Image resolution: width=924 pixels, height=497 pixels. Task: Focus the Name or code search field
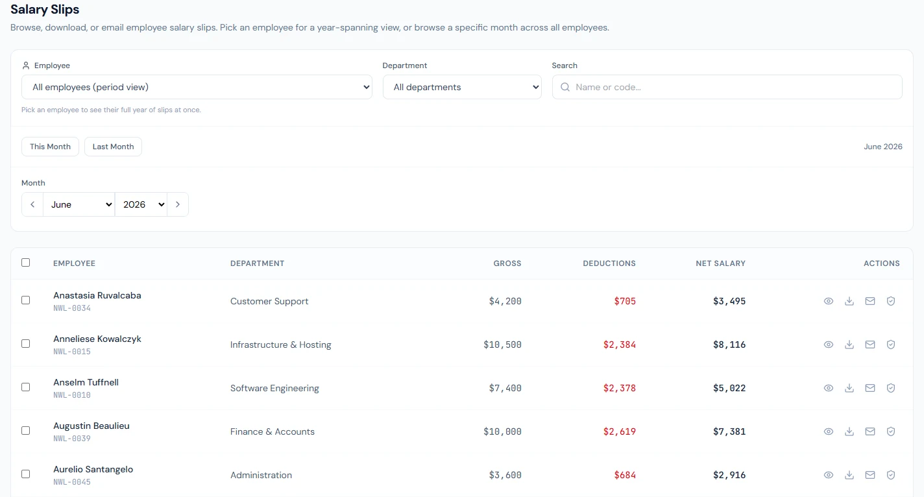coord(727,87)
